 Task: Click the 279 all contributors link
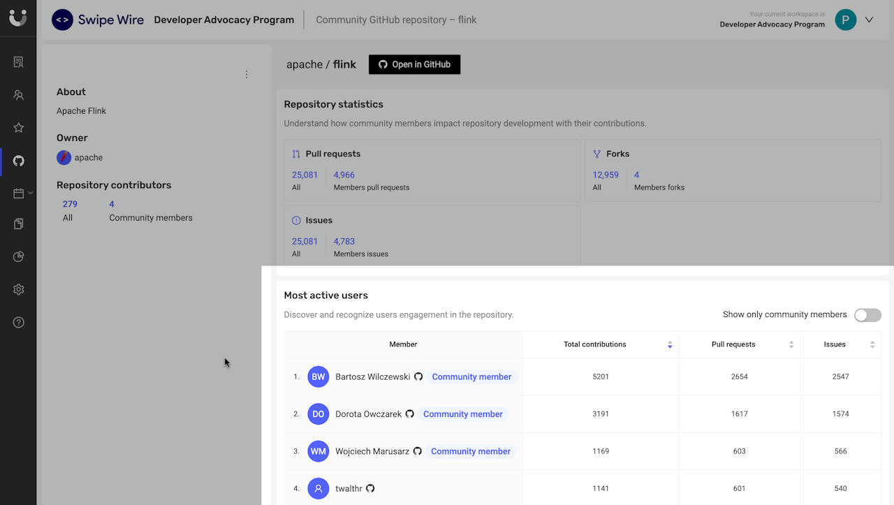(70, 205)
